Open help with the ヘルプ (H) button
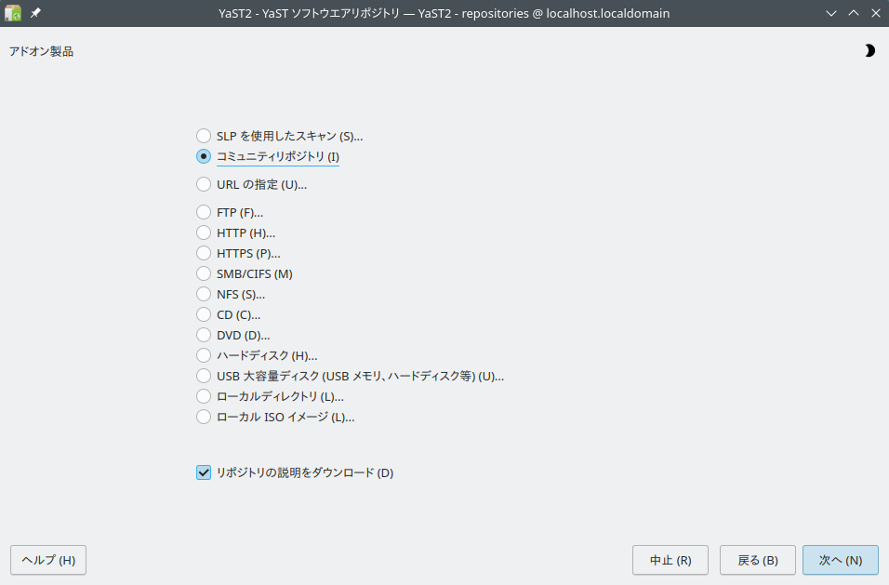 pyautogui.click(x=48, y=560)
